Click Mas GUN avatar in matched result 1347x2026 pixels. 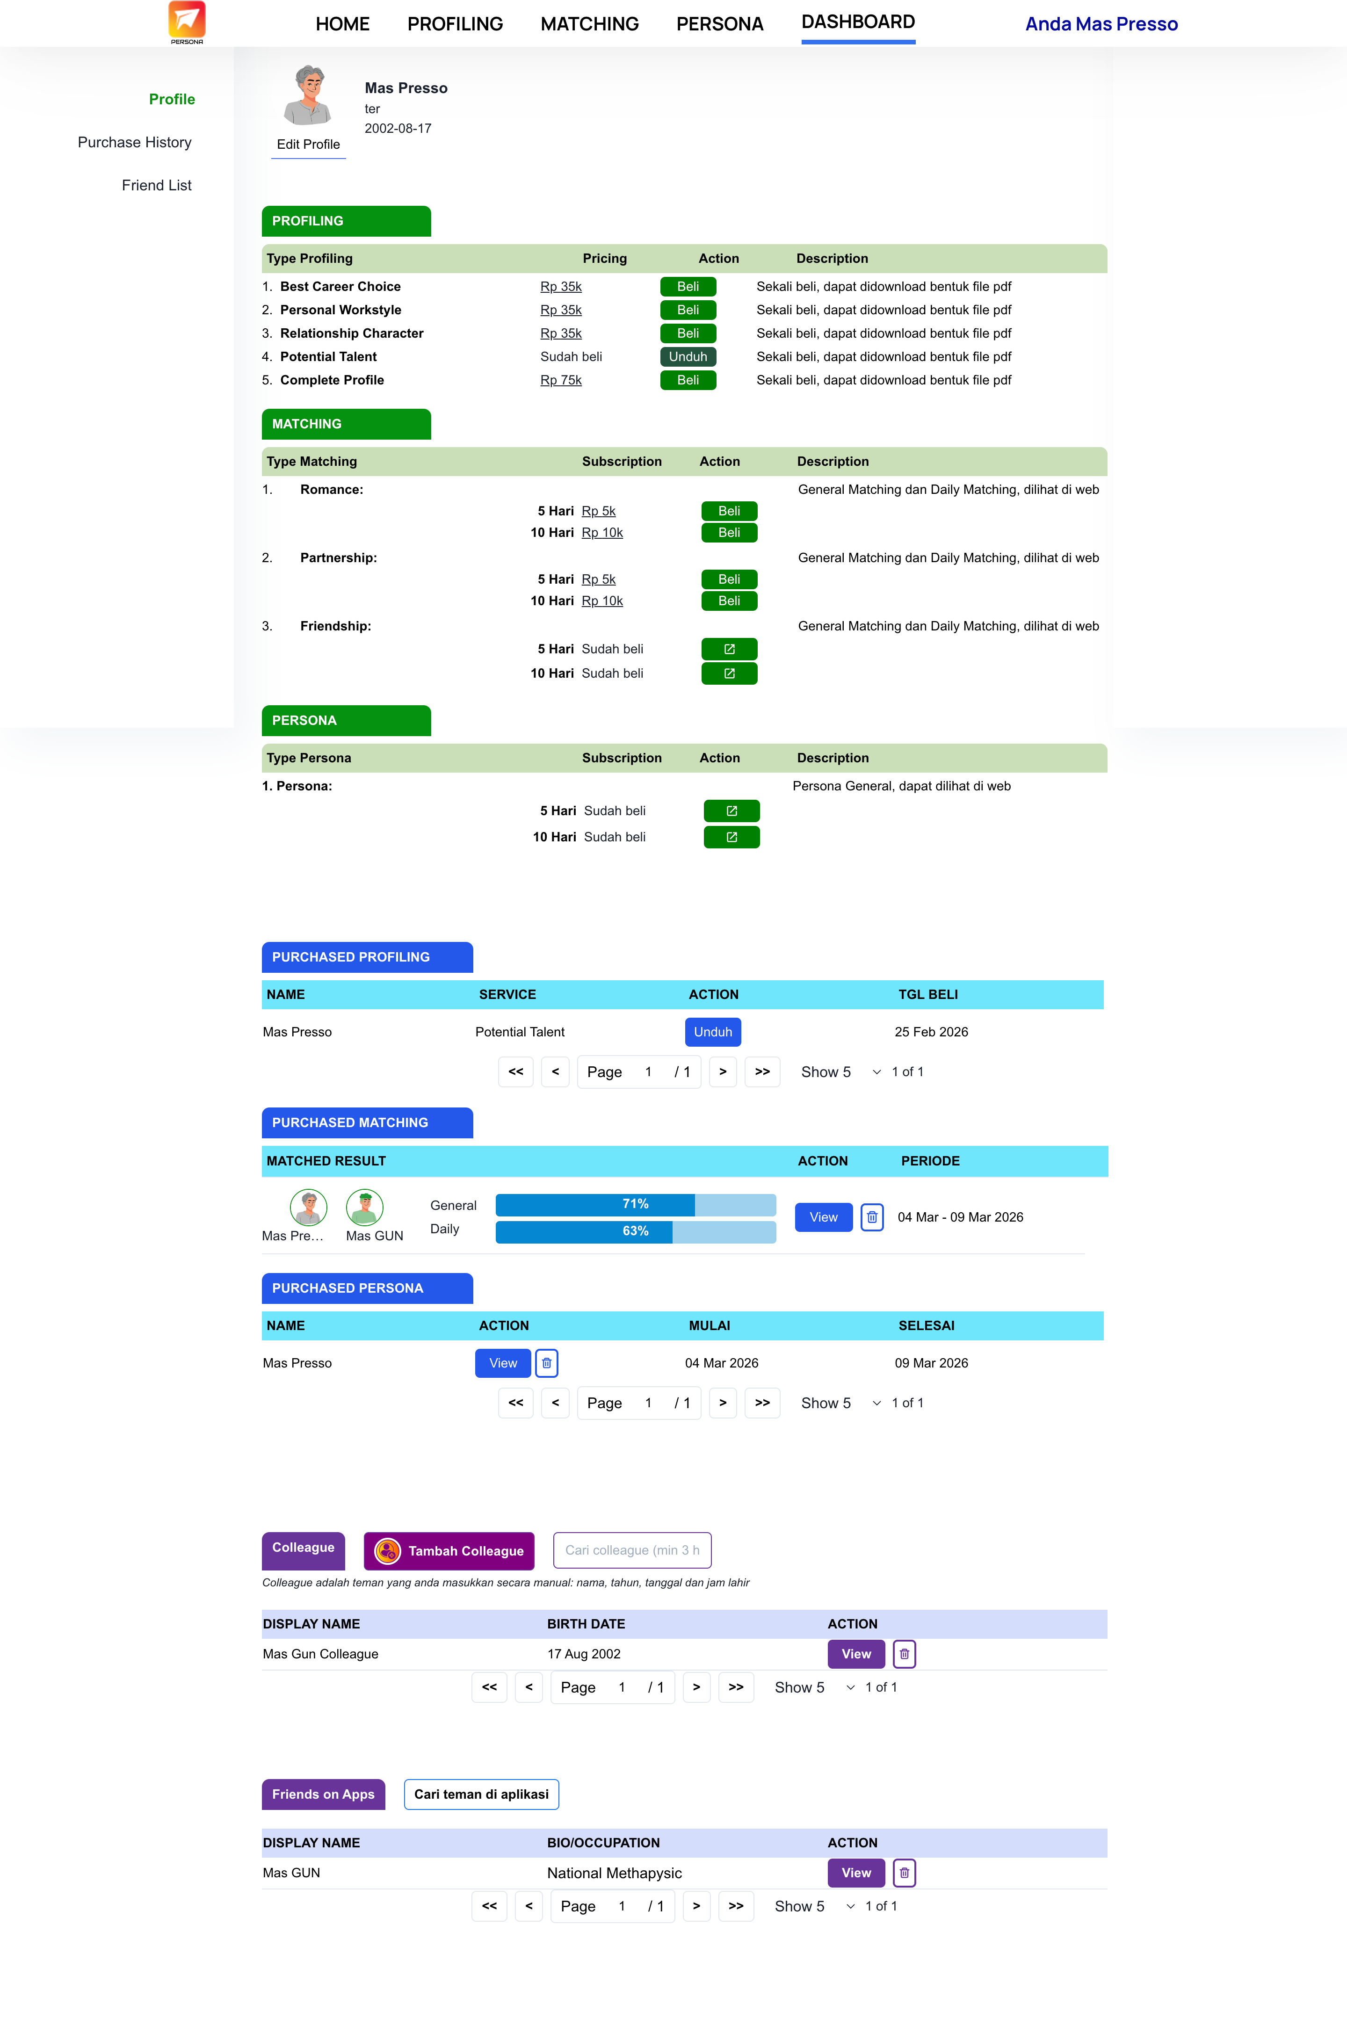(x=364, y=1208)
